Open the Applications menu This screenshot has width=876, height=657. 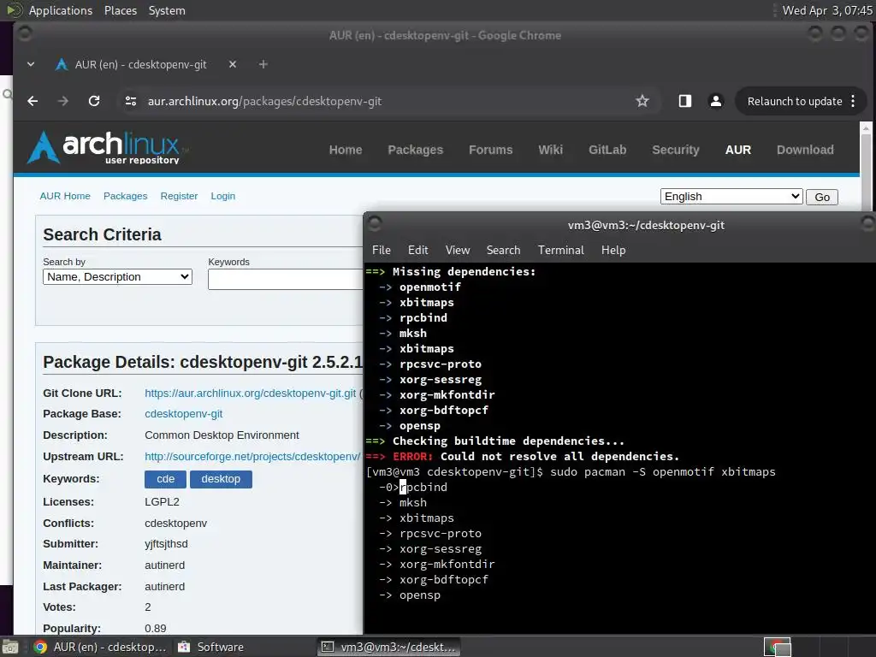click(61, 10)
